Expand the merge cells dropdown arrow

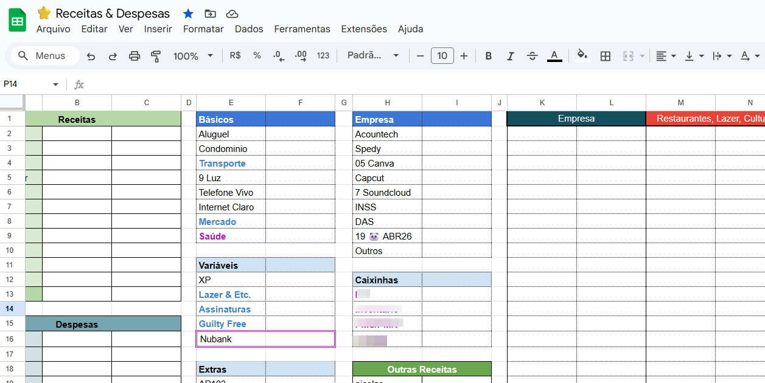click(641, 56)
